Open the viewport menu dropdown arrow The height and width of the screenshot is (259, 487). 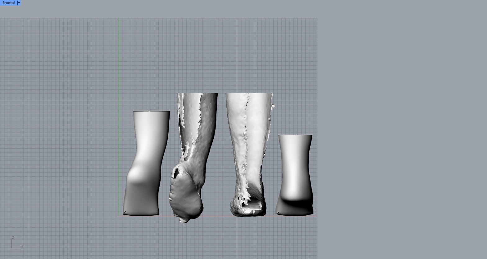(x=19, y=3)
